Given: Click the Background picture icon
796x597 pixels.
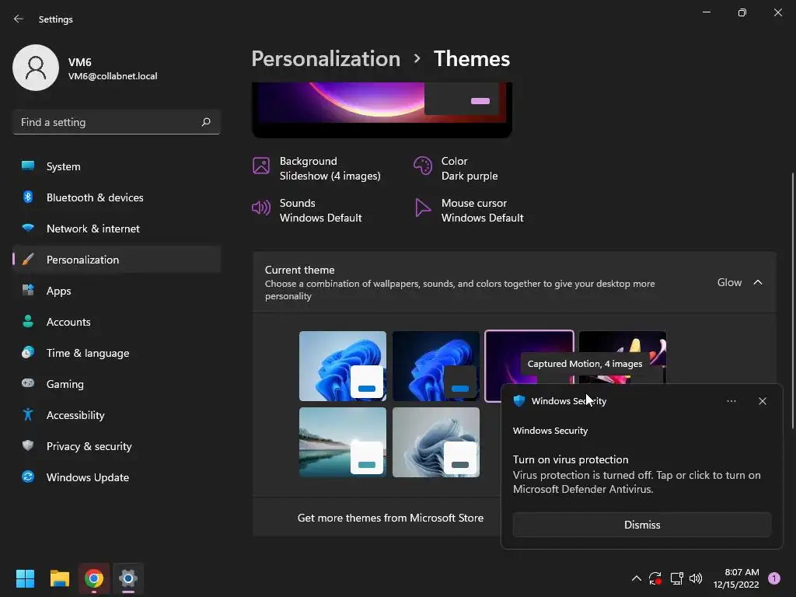Looking at the screenshot, I should [261, 166].
